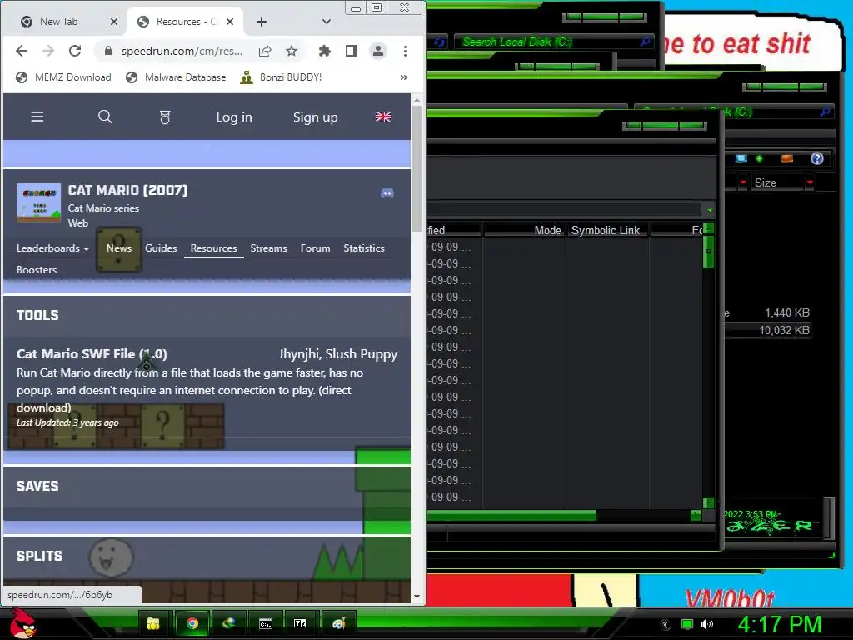Click the Sign up button
Screen dimensions: 853x640
click(x=316, y=117)
